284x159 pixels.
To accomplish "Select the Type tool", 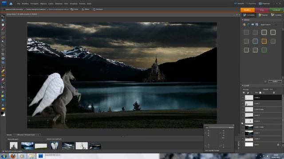I will point(3,50).
